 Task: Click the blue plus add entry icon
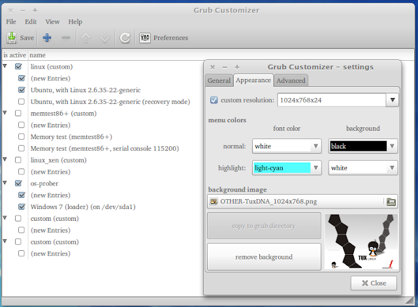[x=47, y=38]
